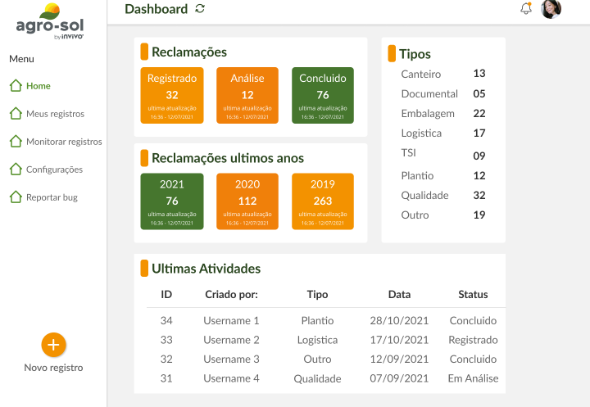Click Username 1 in activities table
Viewport: 590px width, 407px height.
[x=231, y=320]
